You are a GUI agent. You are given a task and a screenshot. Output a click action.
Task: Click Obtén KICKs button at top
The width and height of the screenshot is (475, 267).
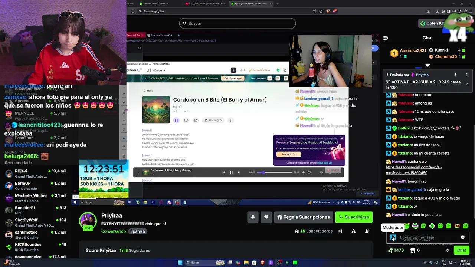click(x=432, y=23)
